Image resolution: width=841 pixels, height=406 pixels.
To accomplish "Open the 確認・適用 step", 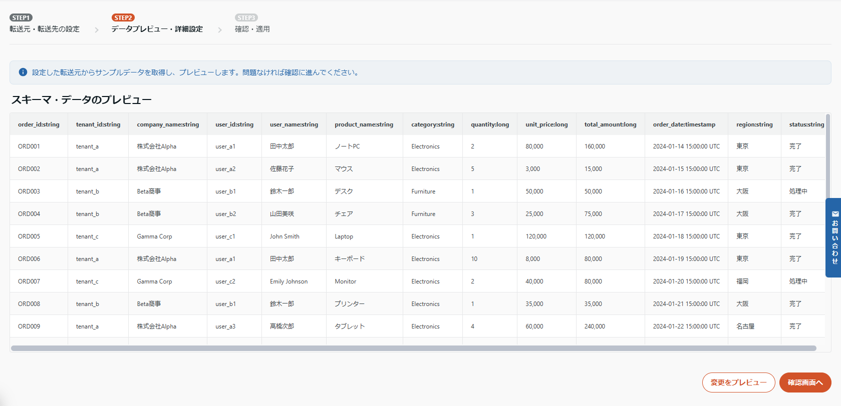I will point(252,29).
